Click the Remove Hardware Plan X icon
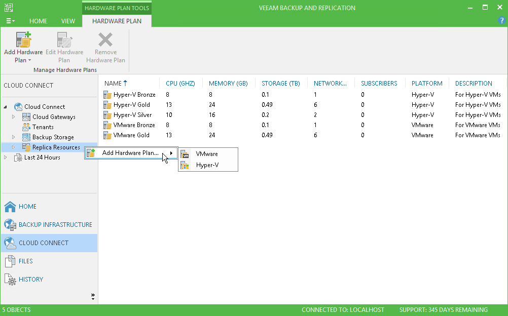 105,39
